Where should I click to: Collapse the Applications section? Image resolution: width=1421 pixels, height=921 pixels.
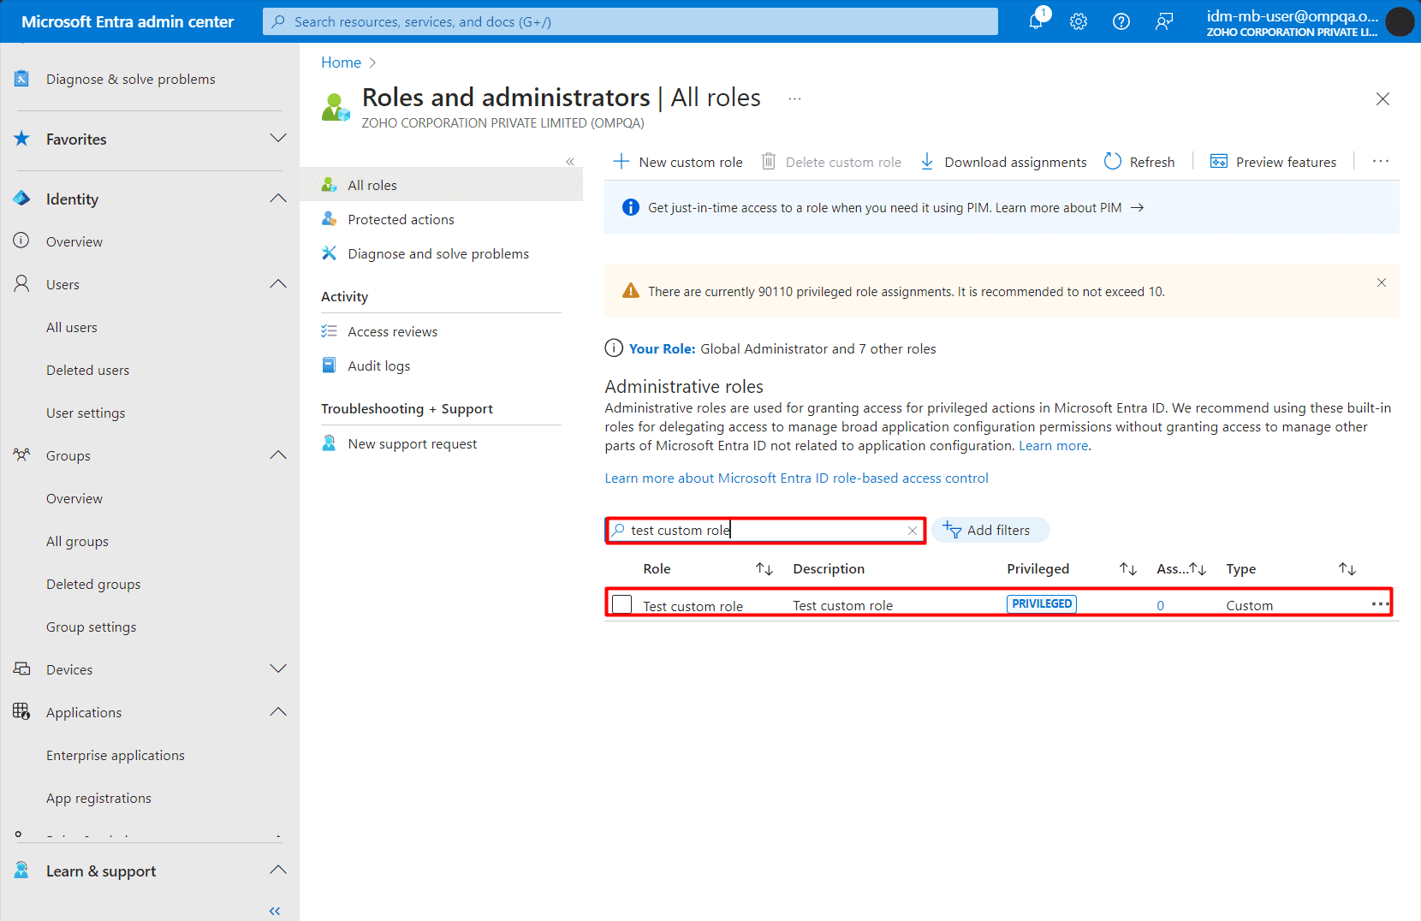tap(277, 711)
